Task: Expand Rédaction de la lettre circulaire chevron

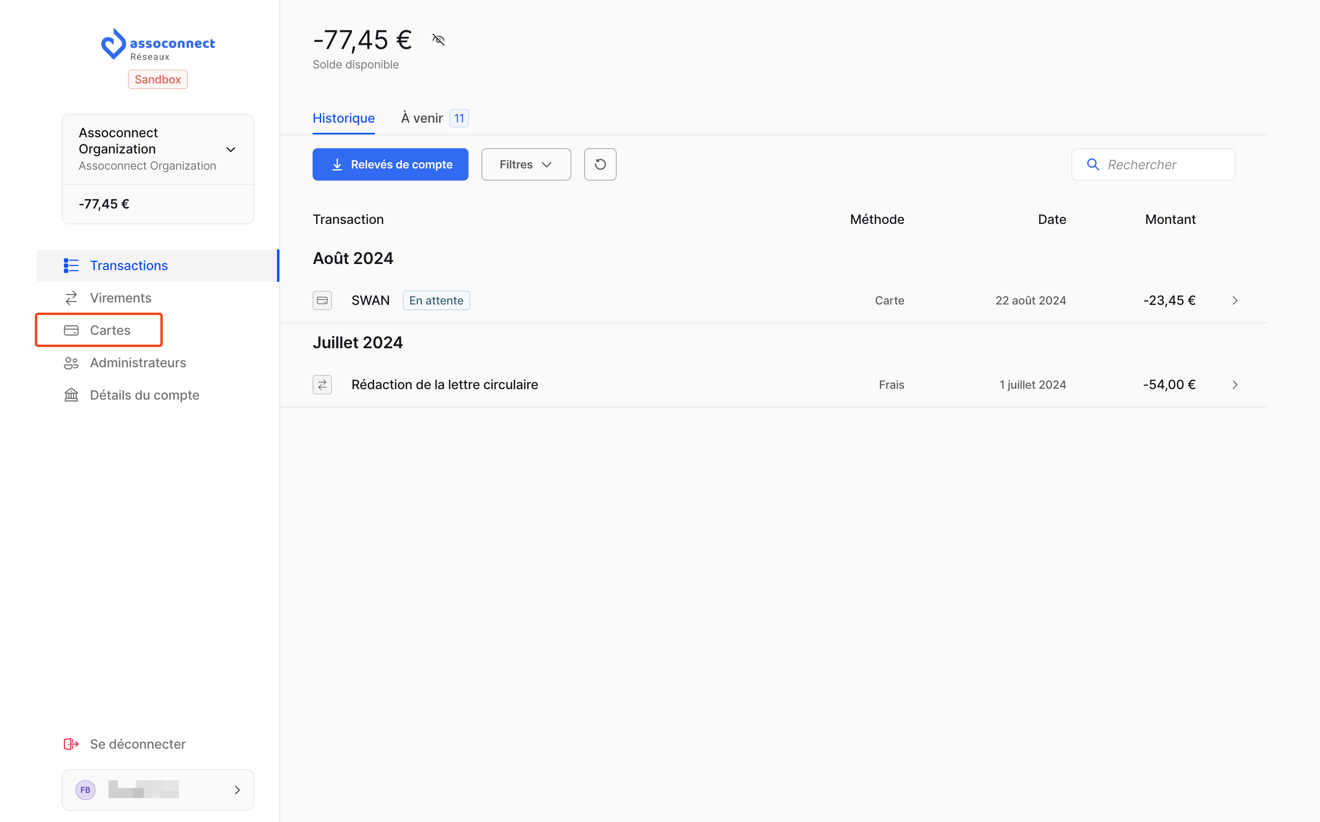Action: [1235, 384]
